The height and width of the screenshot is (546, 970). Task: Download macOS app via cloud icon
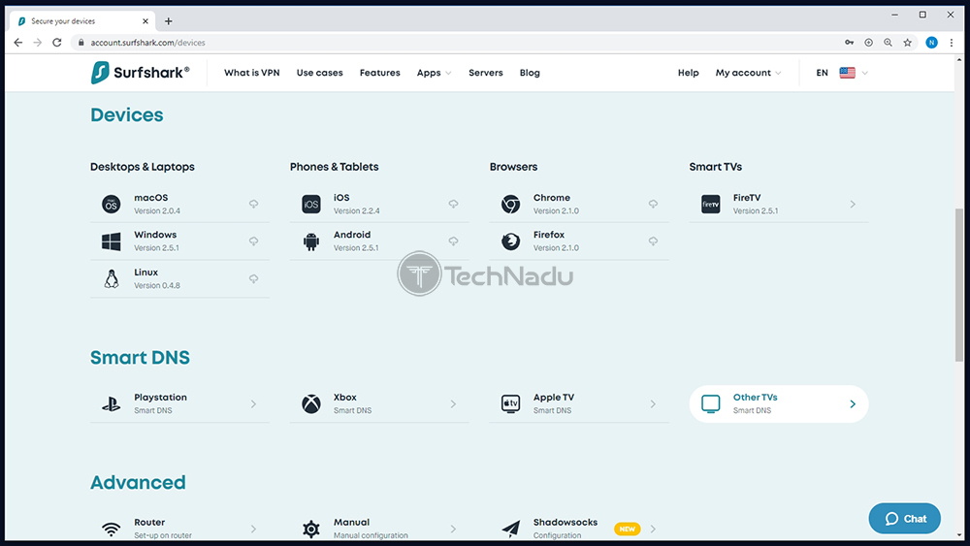(253, 204)
